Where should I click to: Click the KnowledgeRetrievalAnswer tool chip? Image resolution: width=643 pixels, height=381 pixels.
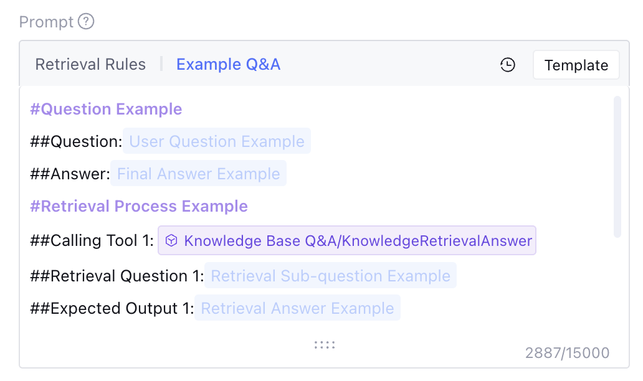click(358, 241)
